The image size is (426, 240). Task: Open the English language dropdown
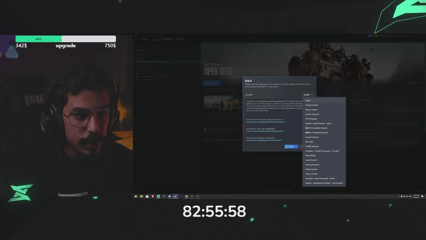click(x=308, y=95)
